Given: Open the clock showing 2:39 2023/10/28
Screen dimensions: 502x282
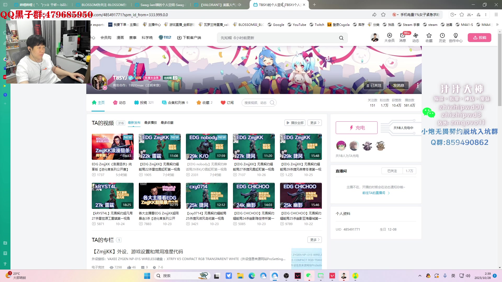Looking at the screenshot, I should (483, 276).
